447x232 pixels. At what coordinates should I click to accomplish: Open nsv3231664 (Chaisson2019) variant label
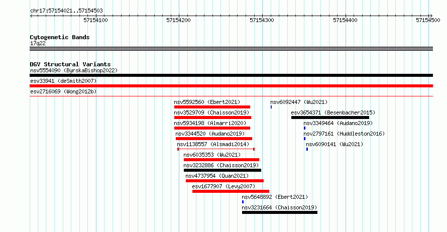[279, 207]
